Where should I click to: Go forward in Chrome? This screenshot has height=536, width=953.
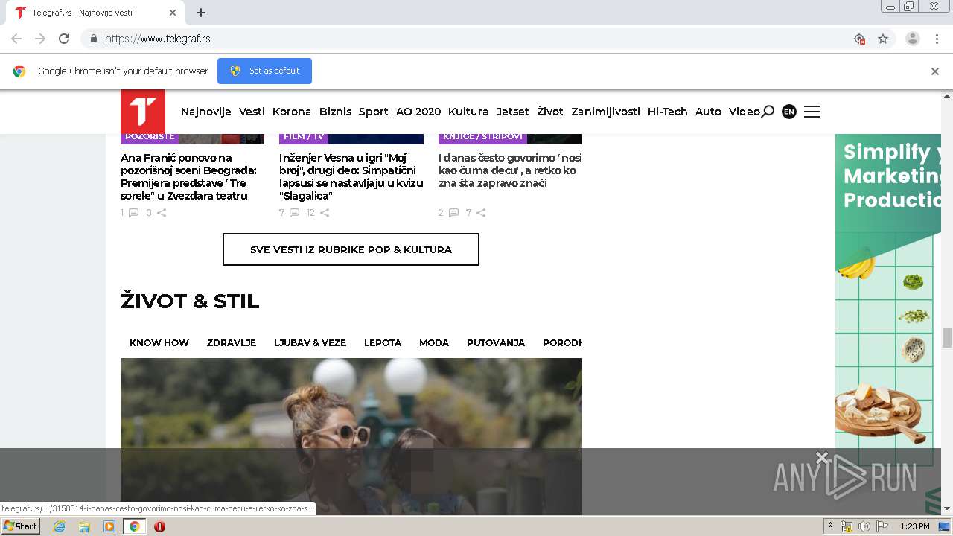coord(40,39)
